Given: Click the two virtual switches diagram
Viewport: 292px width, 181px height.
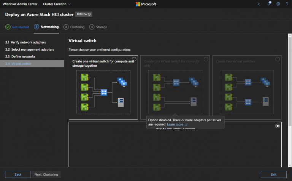Looking at the screenshot, I should click(x=247, y=92).
